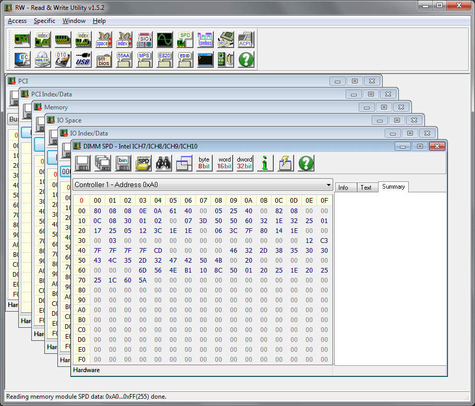Open the SMBIOS viewer icon

pyautogui.click(x=104, y=59)
